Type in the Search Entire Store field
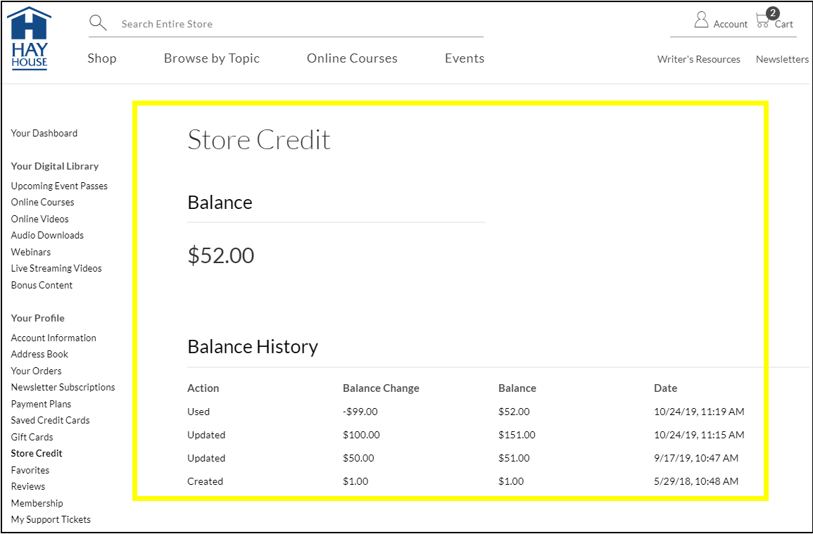Screen dimensions: 813x534 point(296,24)
